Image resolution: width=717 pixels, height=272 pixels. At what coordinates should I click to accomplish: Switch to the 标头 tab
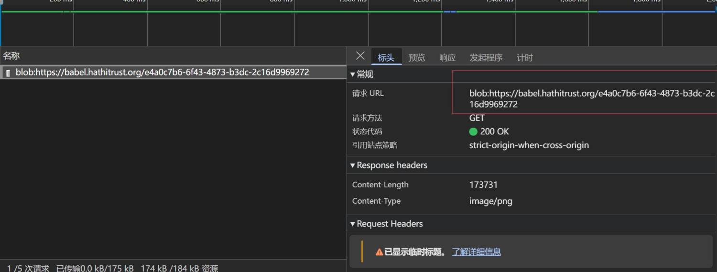tap(386, 58)
